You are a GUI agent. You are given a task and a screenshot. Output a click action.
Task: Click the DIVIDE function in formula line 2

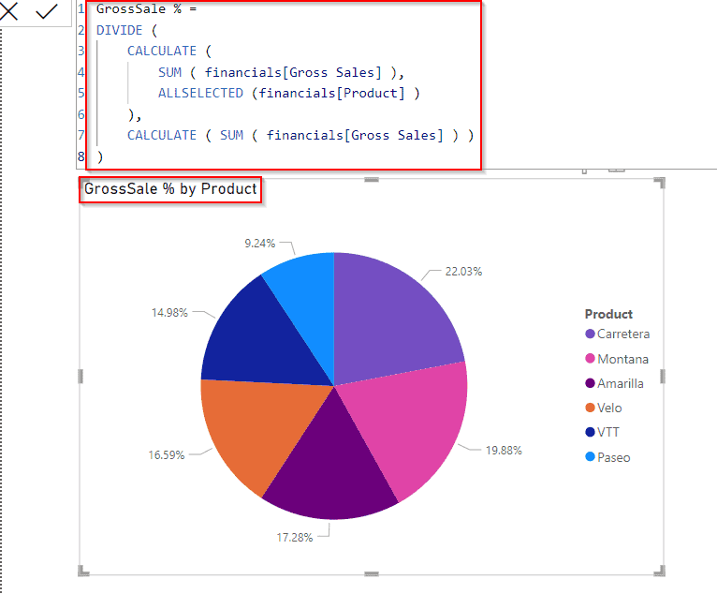coord(120,30)
